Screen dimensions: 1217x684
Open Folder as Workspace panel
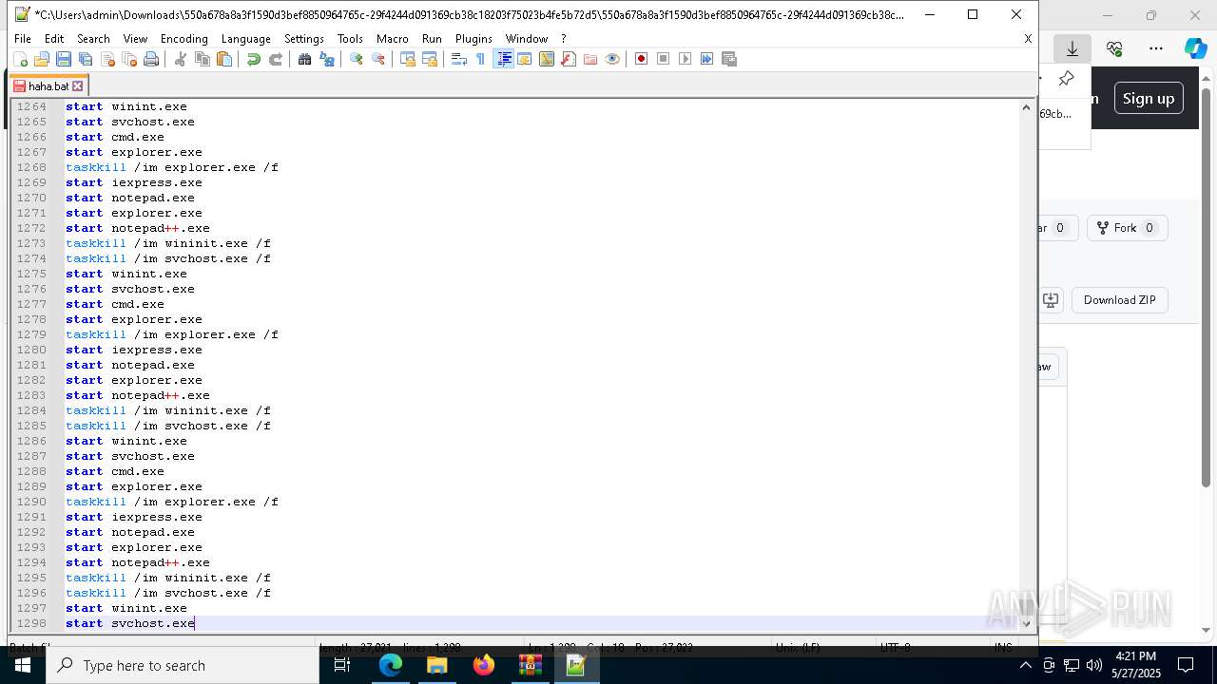click(590, 59)
